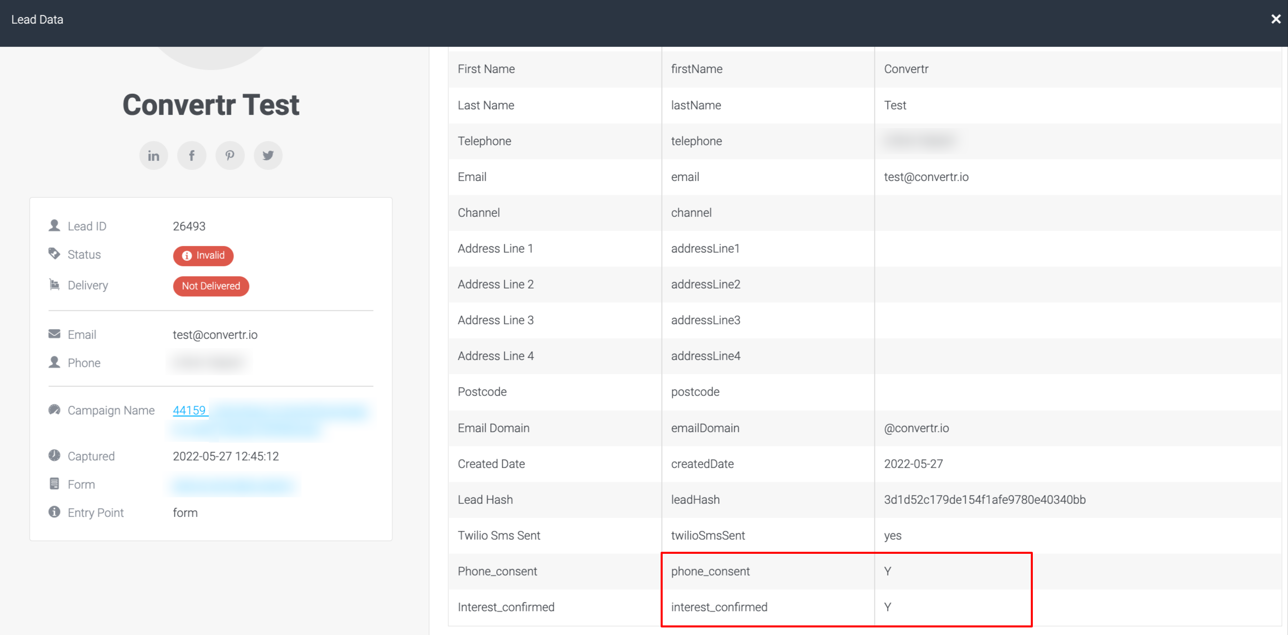
Task: Click the Not Delivered badge
Action: point(211,286)
